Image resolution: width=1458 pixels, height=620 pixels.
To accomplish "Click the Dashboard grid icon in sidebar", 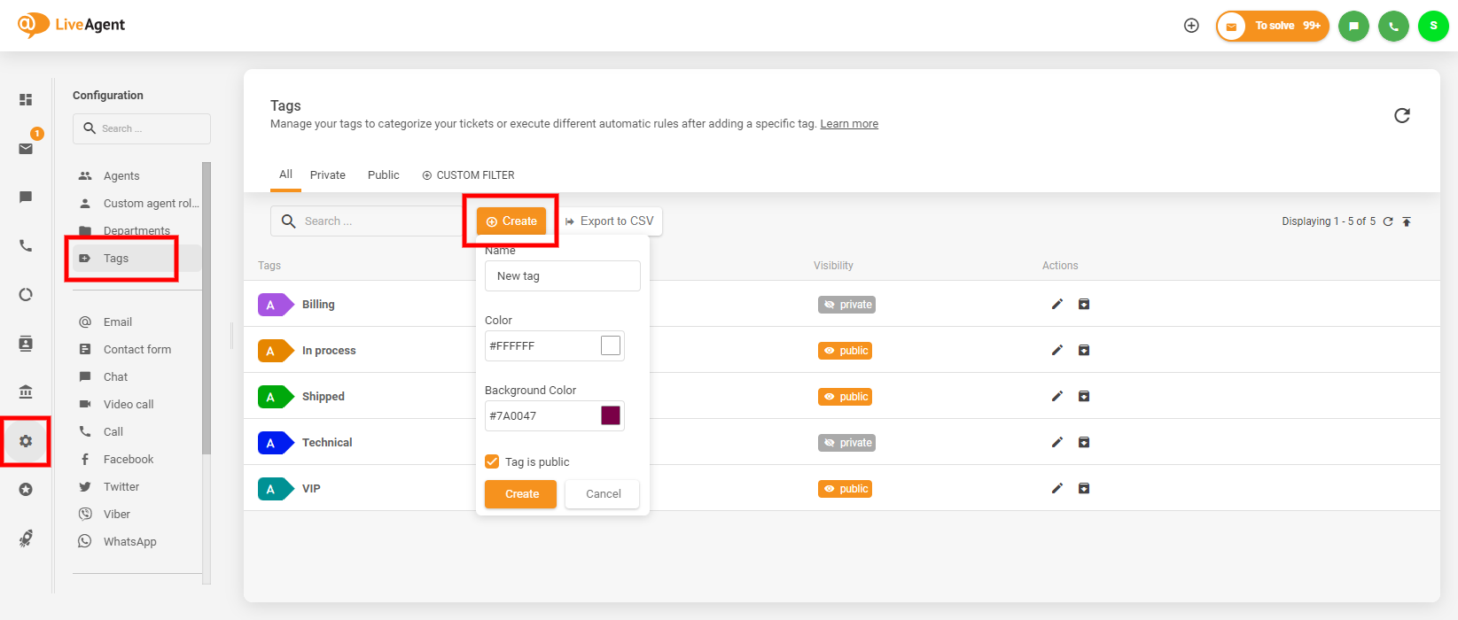I will click(26, 100).
